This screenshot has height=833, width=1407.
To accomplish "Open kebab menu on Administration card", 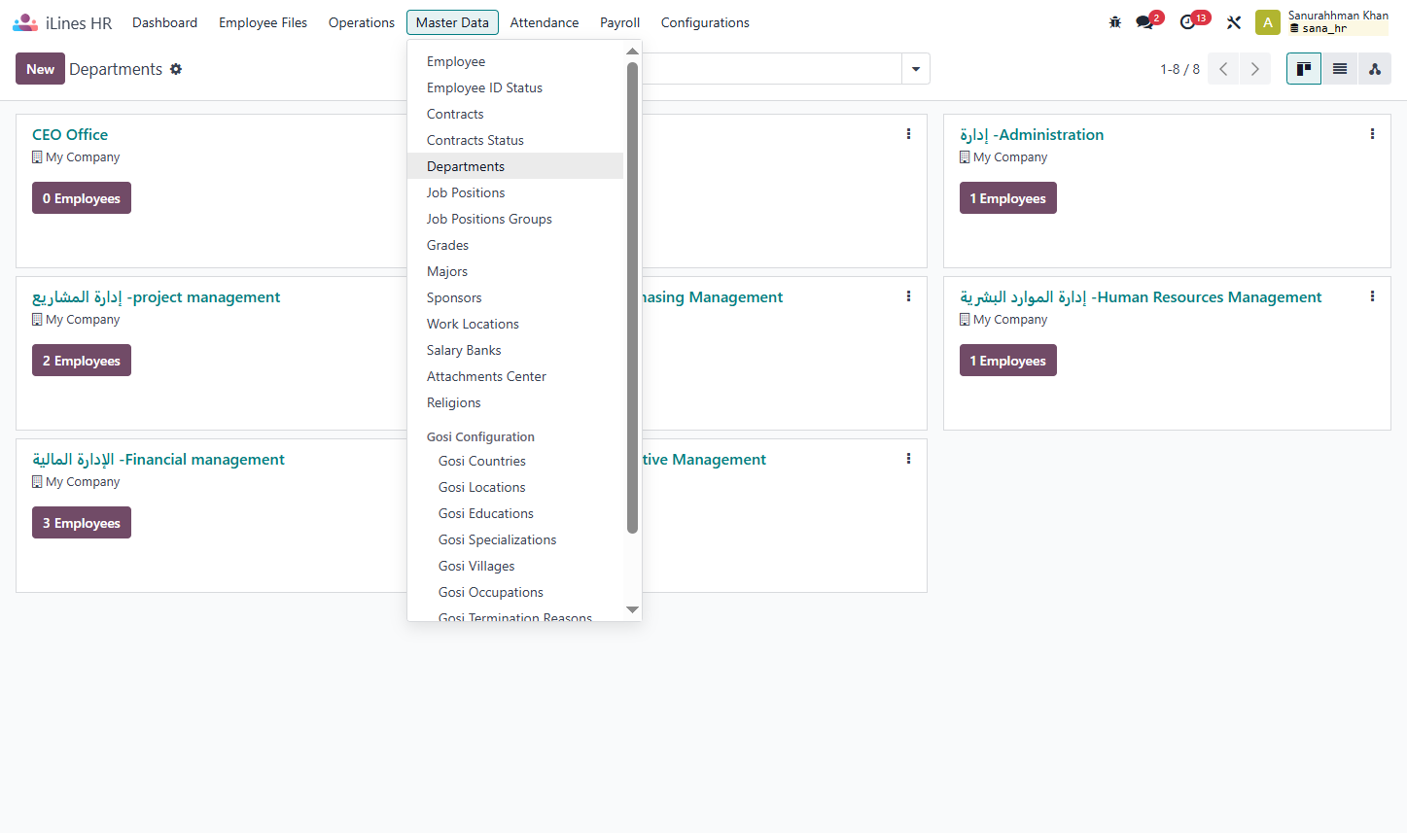I will [1372, 134].
